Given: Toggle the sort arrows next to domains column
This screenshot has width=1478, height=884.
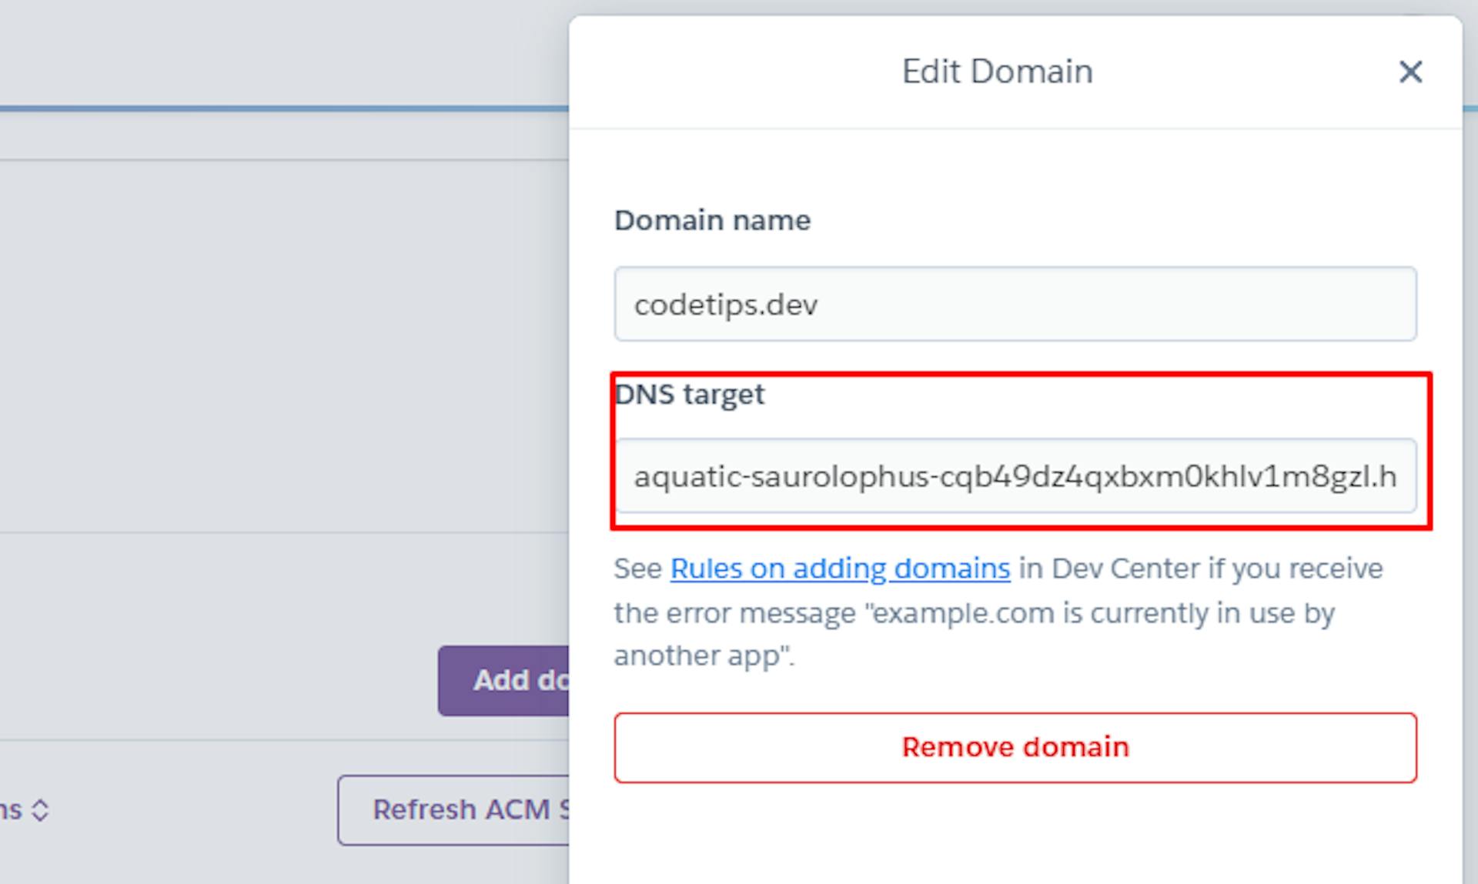Looking at the screenshot, I should pyautogui.click(x=40, y=808).
